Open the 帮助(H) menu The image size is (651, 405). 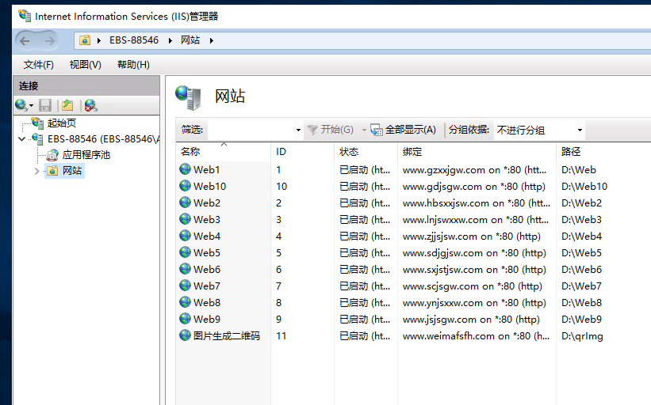132,65
